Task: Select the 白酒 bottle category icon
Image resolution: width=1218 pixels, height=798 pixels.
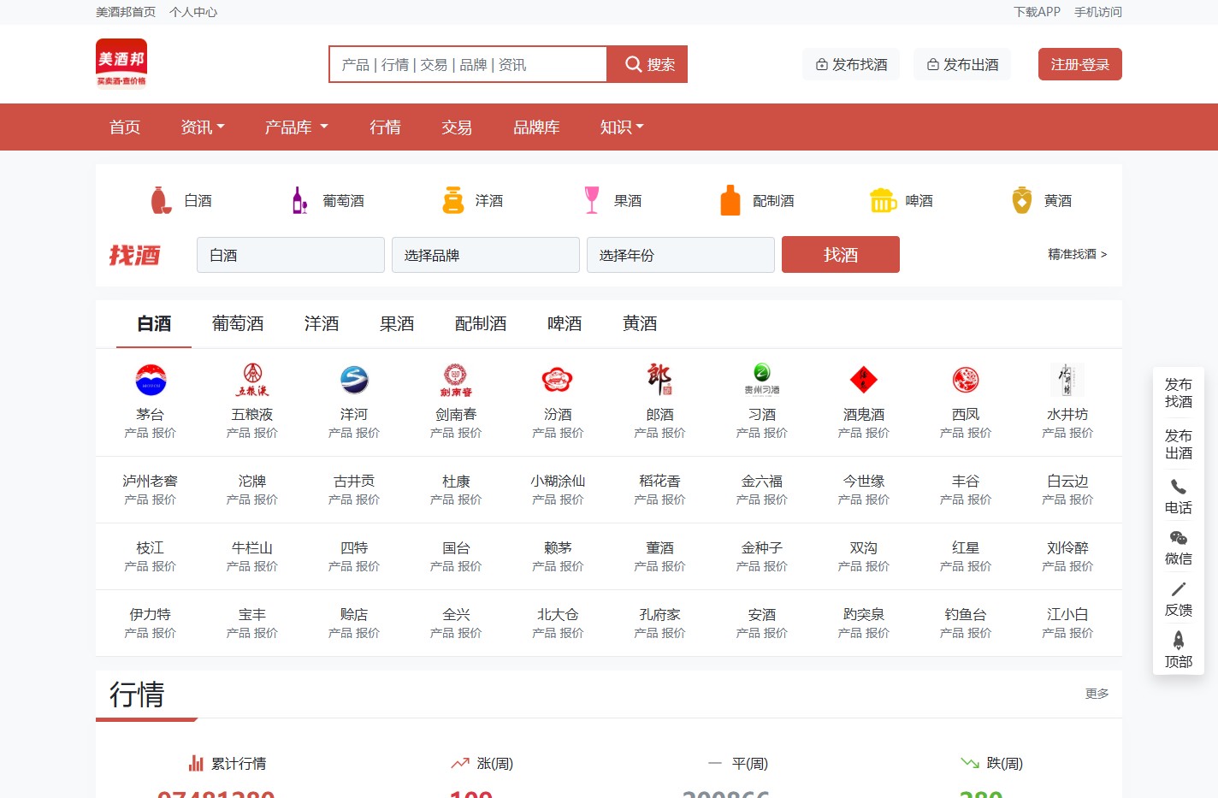Action: (161, 200)
